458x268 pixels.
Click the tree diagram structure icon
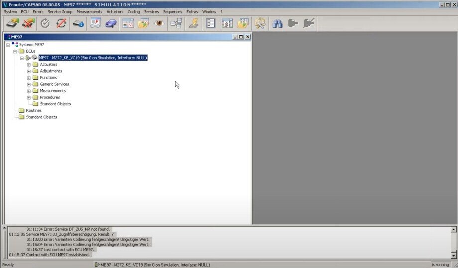click(x=176, y=23)
